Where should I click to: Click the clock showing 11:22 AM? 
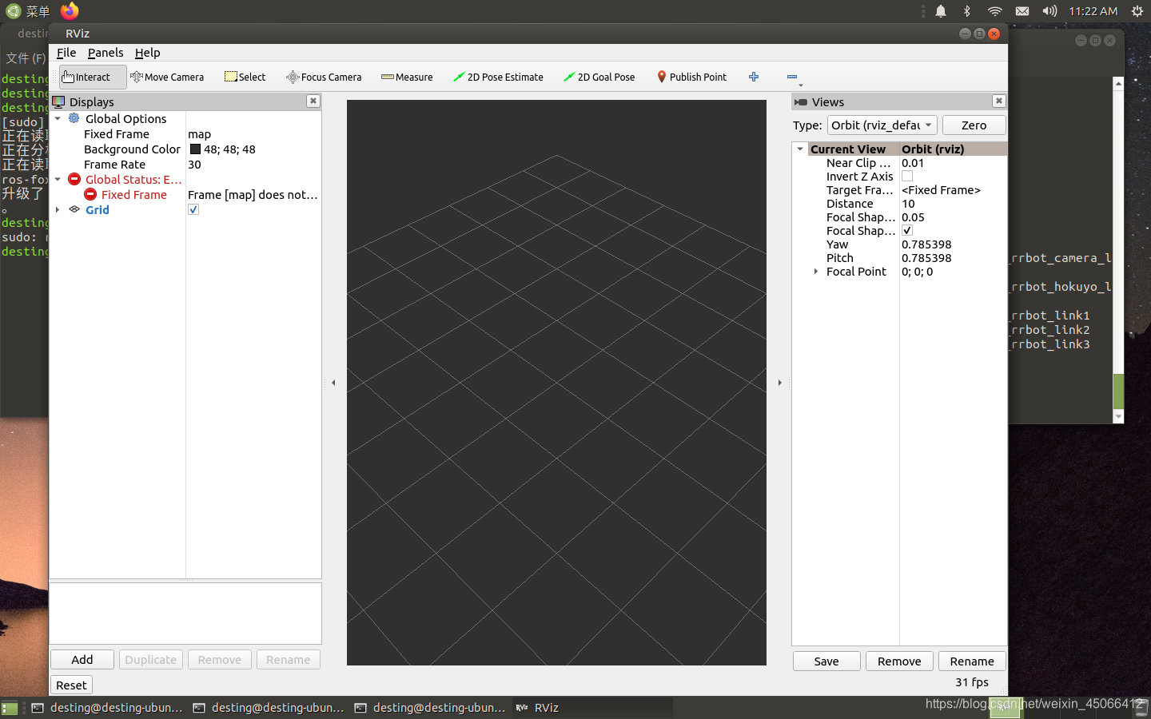[1093, 11]
